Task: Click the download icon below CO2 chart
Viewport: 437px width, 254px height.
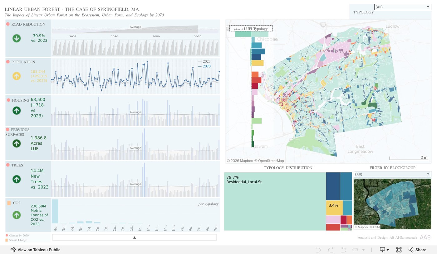Action: (135, 237)
